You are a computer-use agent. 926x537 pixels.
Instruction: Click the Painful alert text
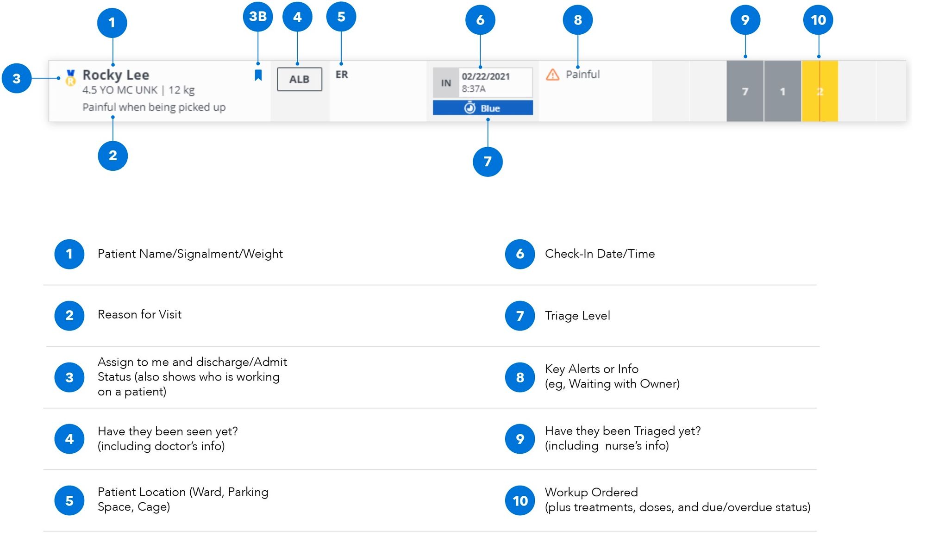tap(582, 75)
